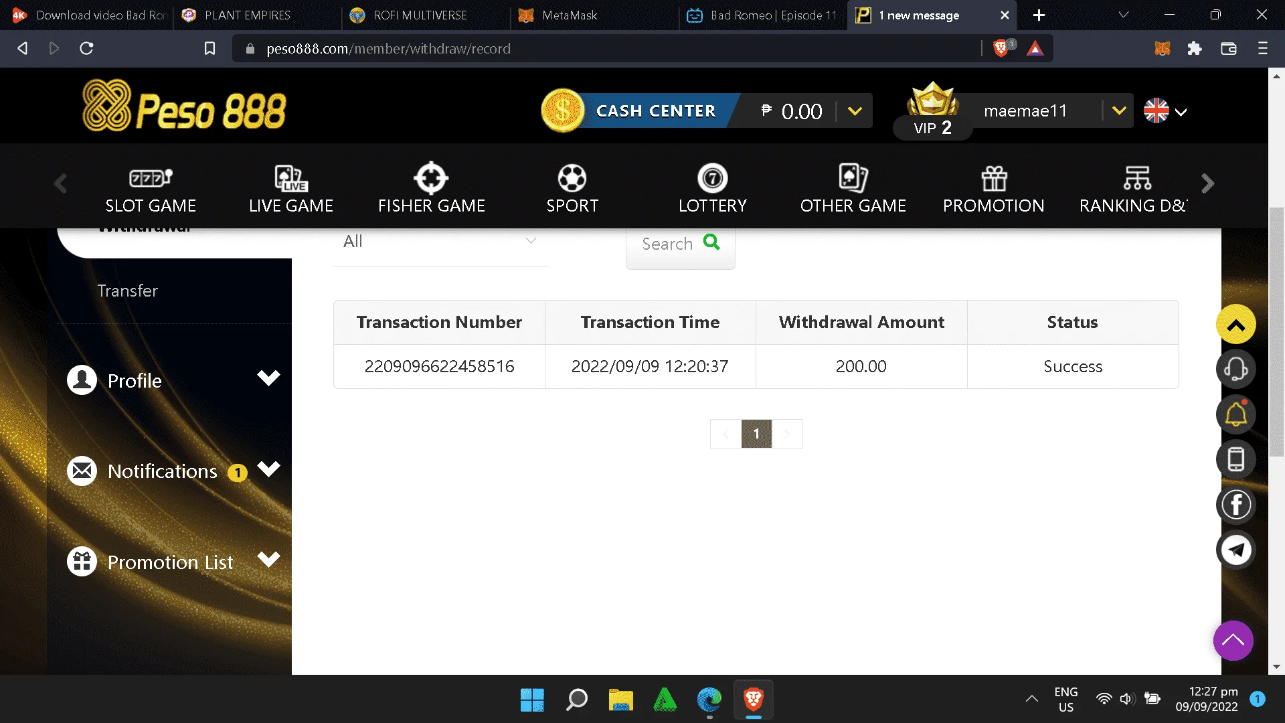Image resolution: width=1285 pixels, height=723 pixels.
Task: Open the Brave Wallet icon
Action: point(1229,48)
